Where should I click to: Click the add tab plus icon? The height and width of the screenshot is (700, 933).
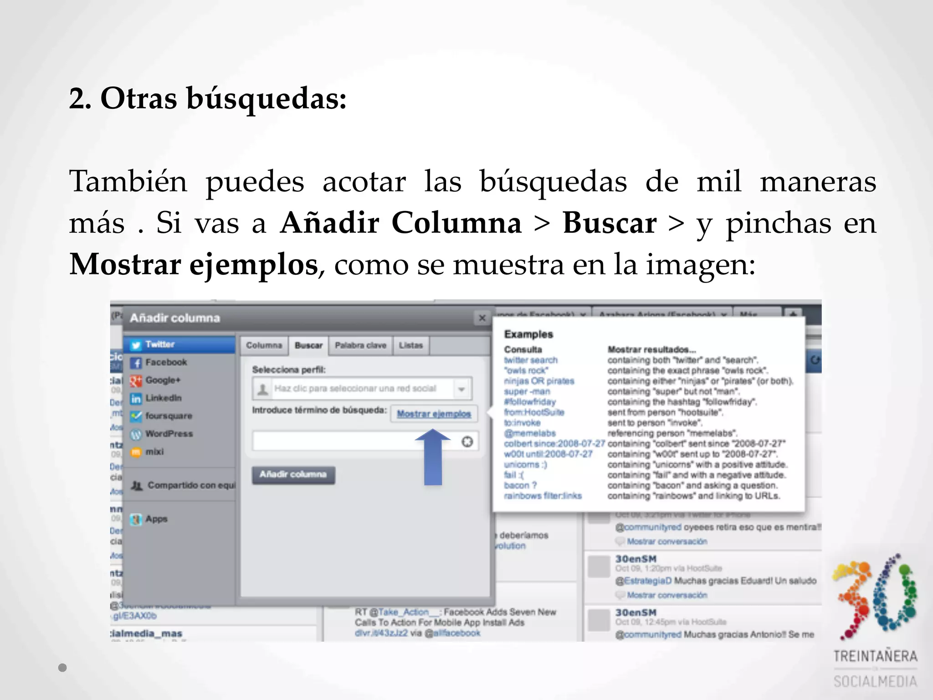coord(793,314)
